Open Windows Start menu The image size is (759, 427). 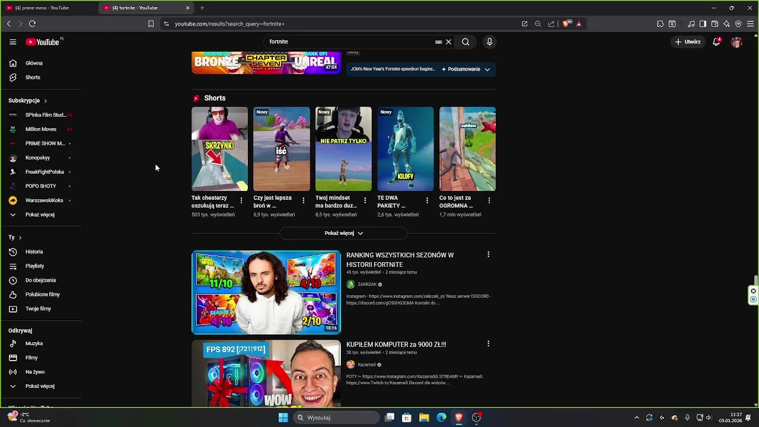283,418
